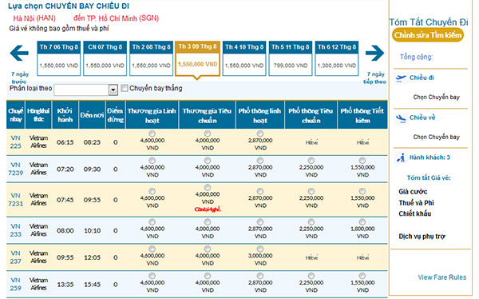The height and width of the screenshot is (299, 479).
Task: Select CN 07 Thg 8 date tab
Action: [x=105, y=58]
